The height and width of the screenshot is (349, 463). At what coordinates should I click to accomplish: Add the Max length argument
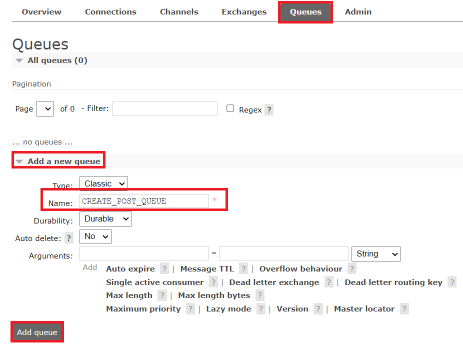coord(129,295)
